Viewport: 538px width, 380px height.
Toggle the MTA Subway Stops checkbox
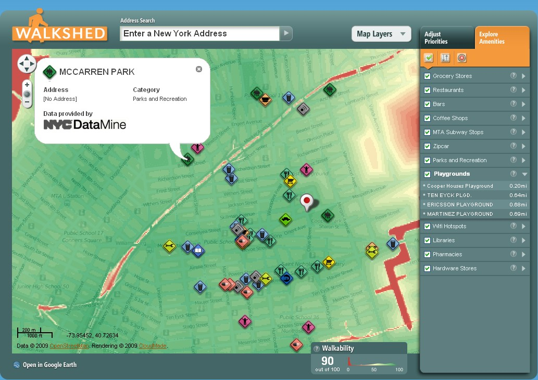pos(427,132)
